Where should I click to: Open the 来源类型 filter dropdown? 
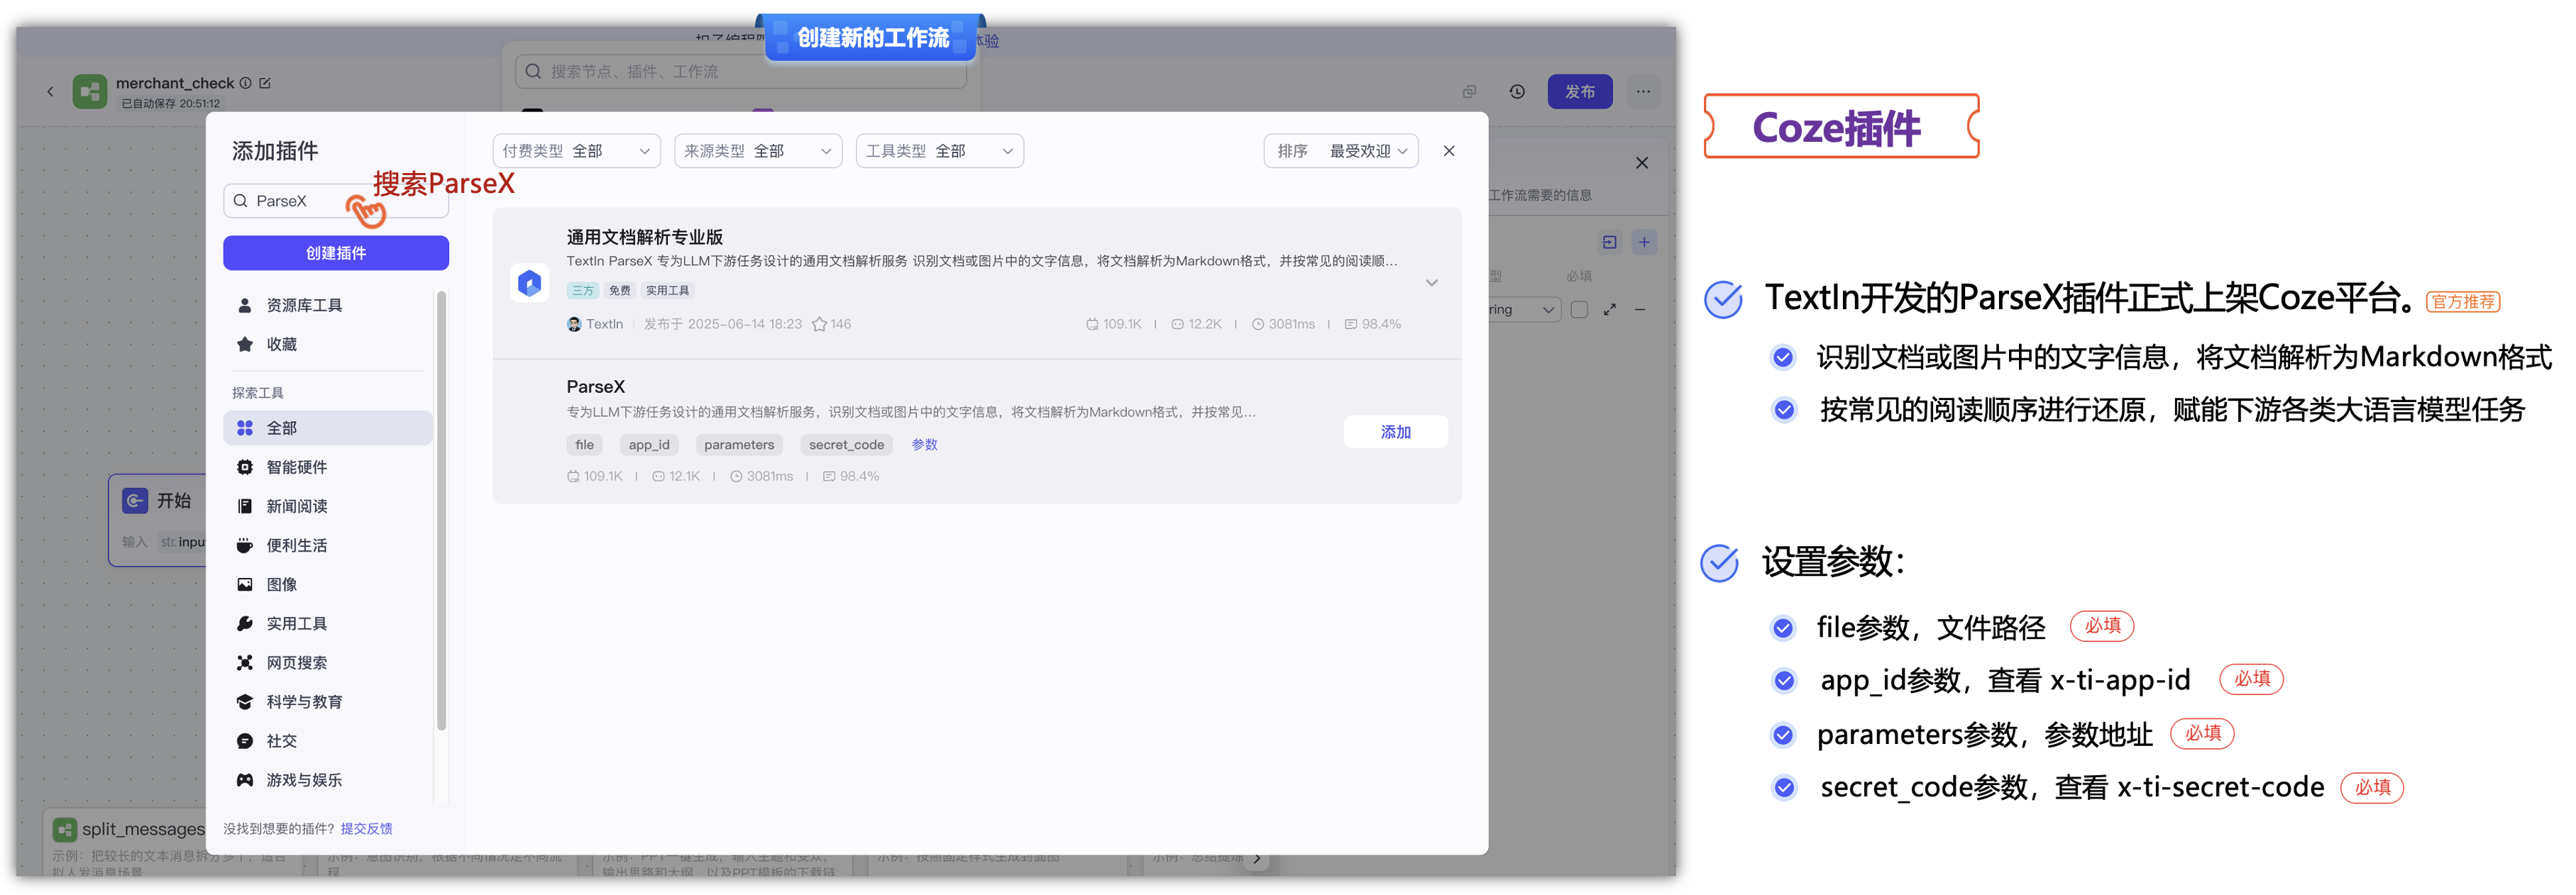pos(757,151)
